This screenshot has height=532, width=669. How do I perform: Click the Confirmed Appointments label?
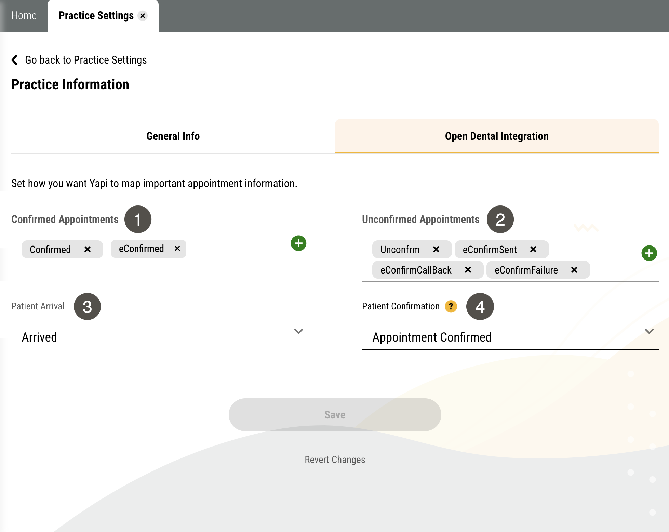[65, 219]
